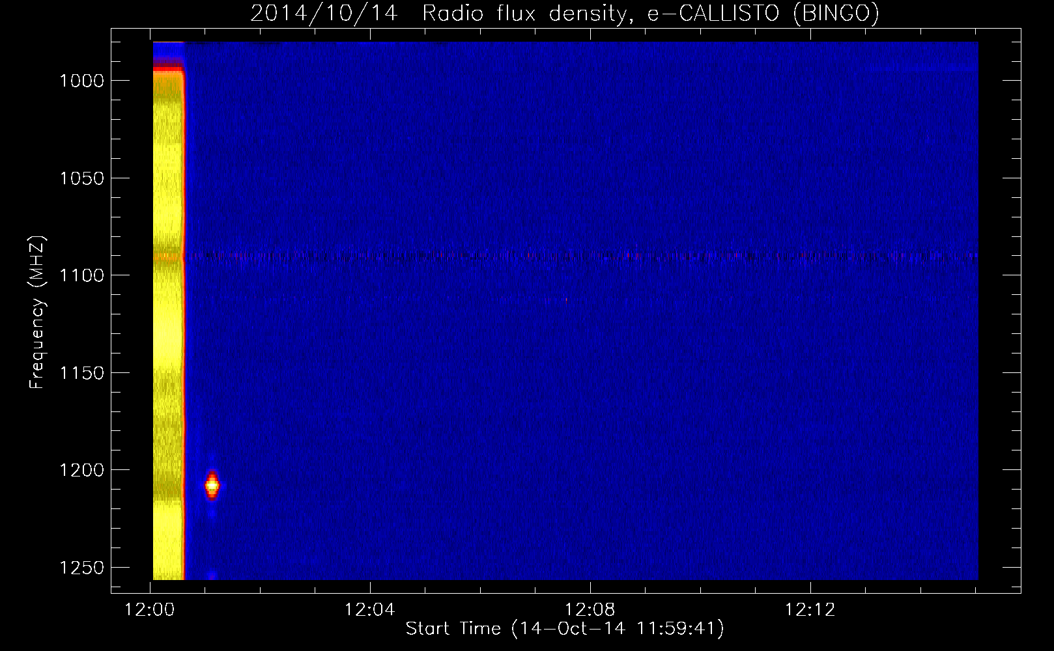Click the 1150 frequency tick label
This screenshot has height=651, width=1054.
pyautogui.click(x=81, y=373)
